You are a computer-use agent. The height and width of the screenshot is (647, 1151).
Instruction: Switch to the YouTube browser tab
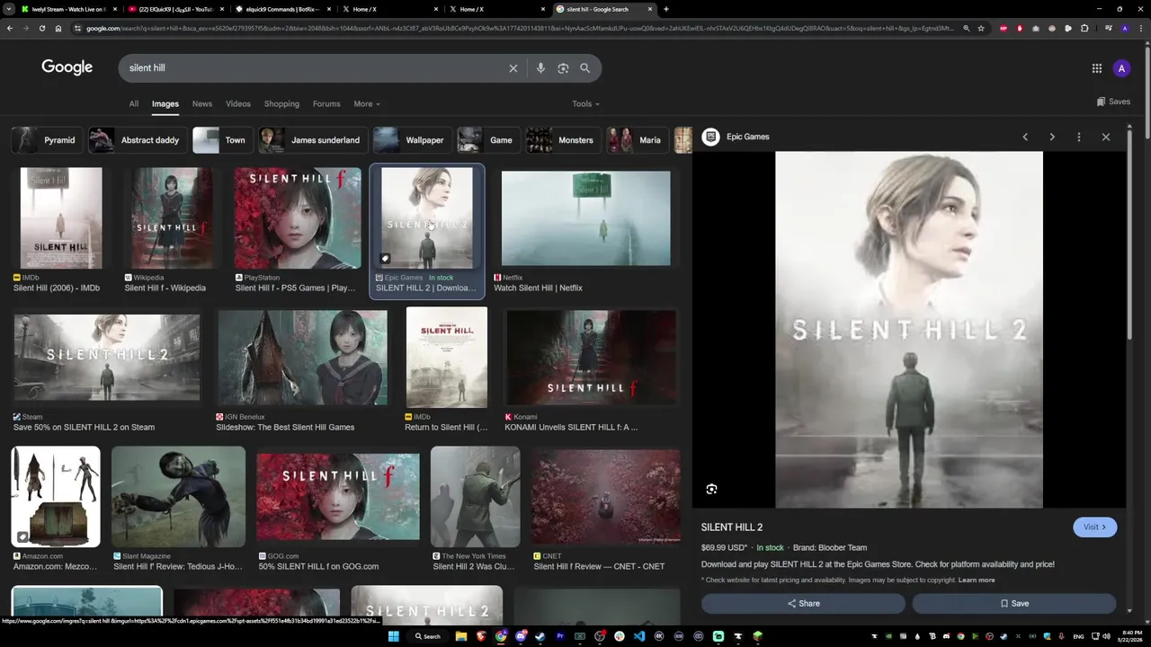tap(174, 9)
